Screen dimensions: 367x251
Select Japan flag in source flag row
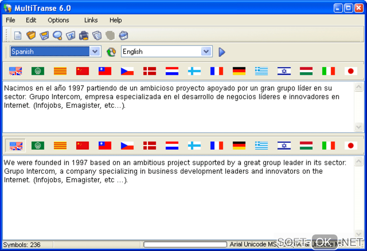(x=350, y=71)
